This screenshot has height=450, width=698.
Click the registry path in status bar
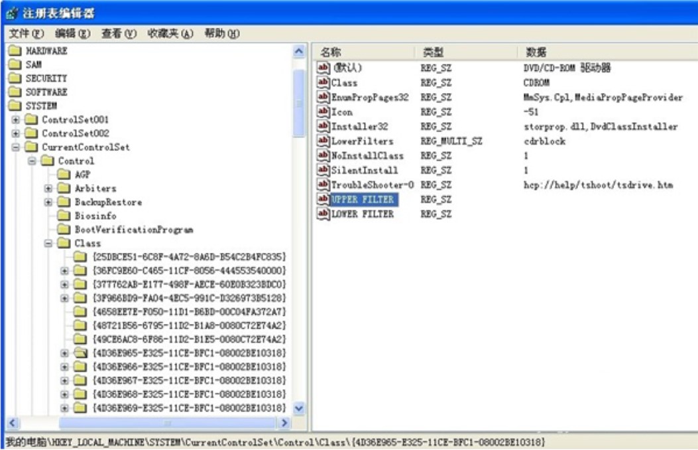275,442
